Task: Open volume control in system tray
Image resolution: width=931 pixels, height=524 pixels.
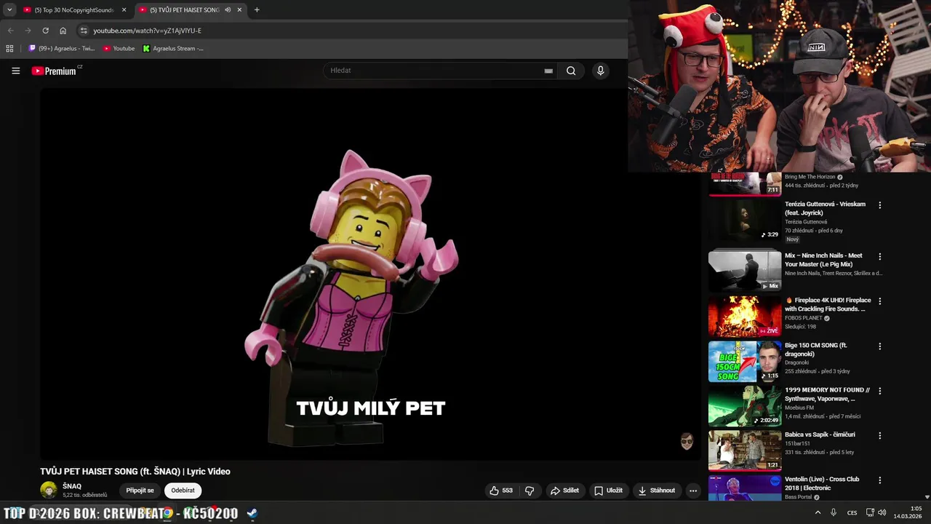Action: 882,512
